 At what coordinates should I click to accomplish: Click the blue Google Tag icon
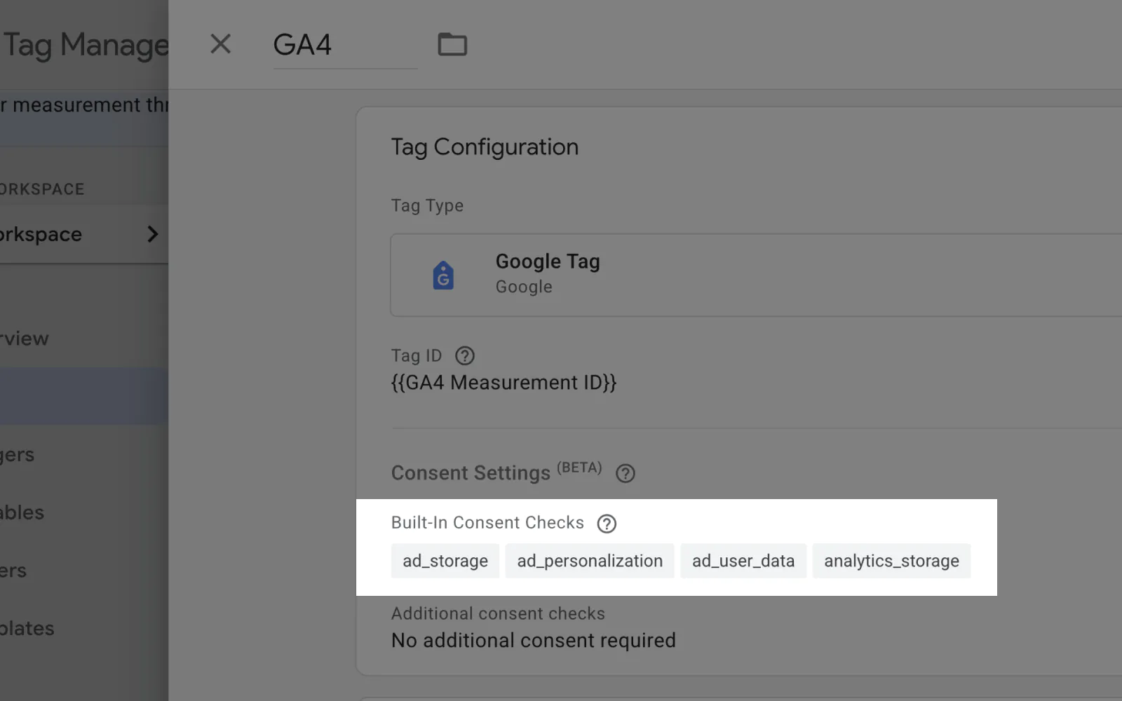point(443,275)
